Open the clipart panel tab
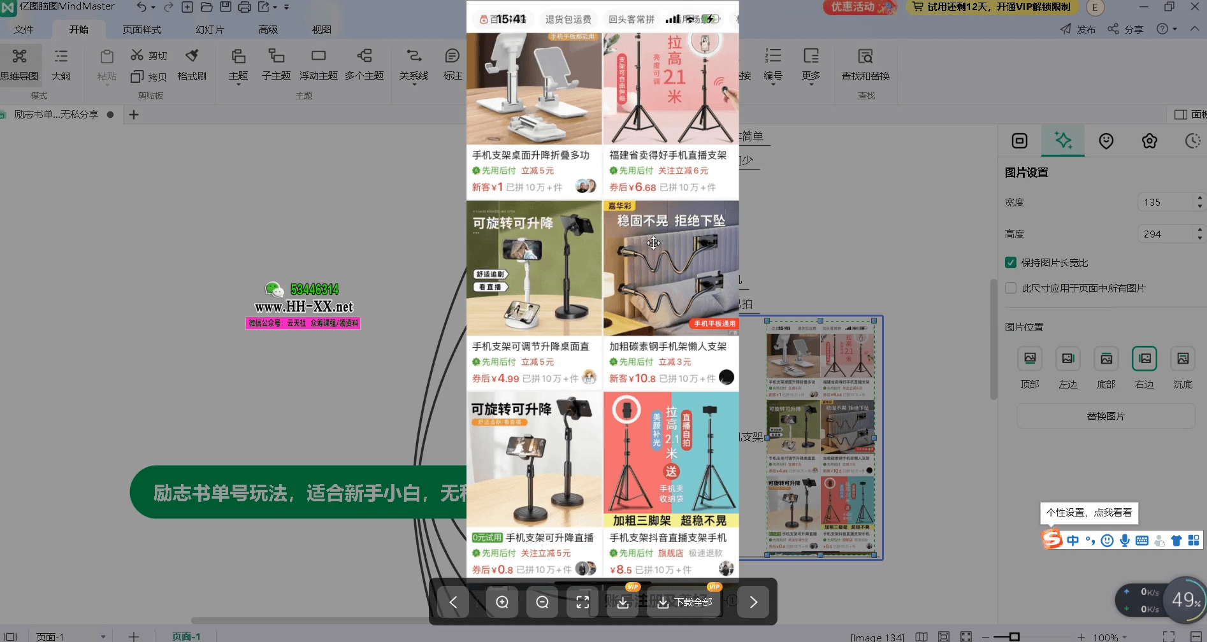 pyautogui.click(x=1150, y=141)
